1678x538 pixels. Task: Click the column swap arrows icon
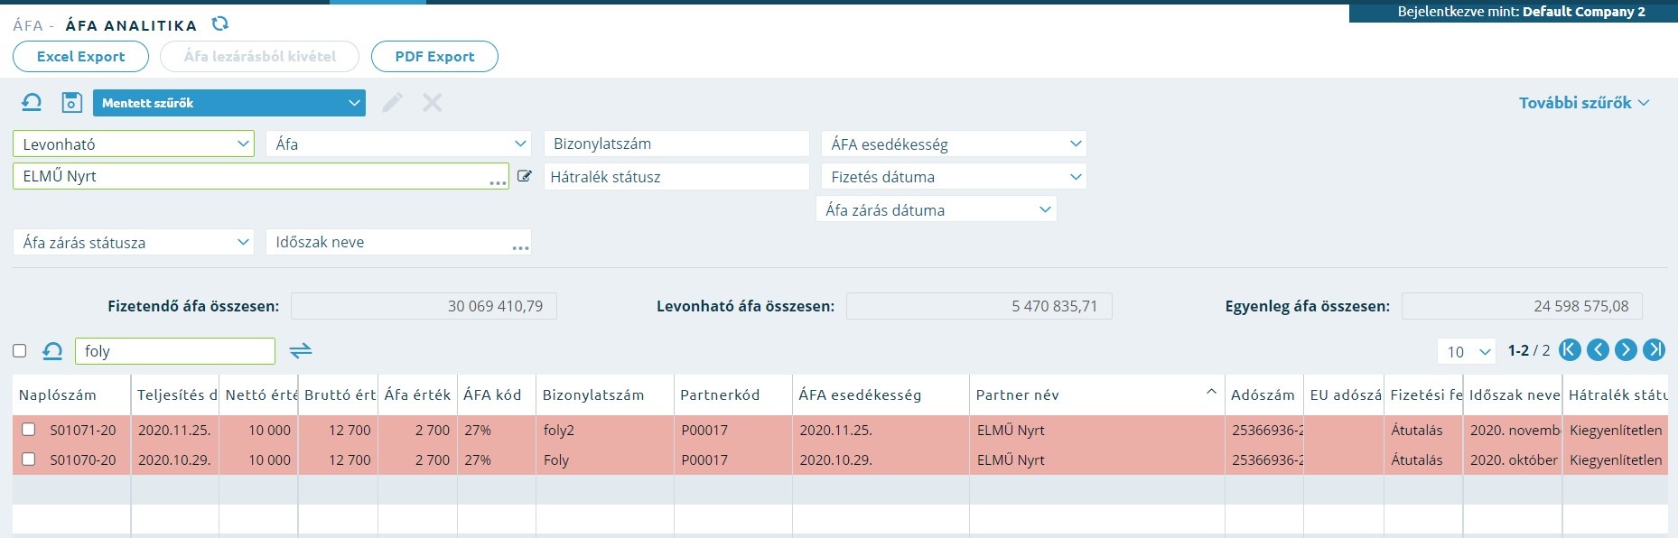pos(301,350)
